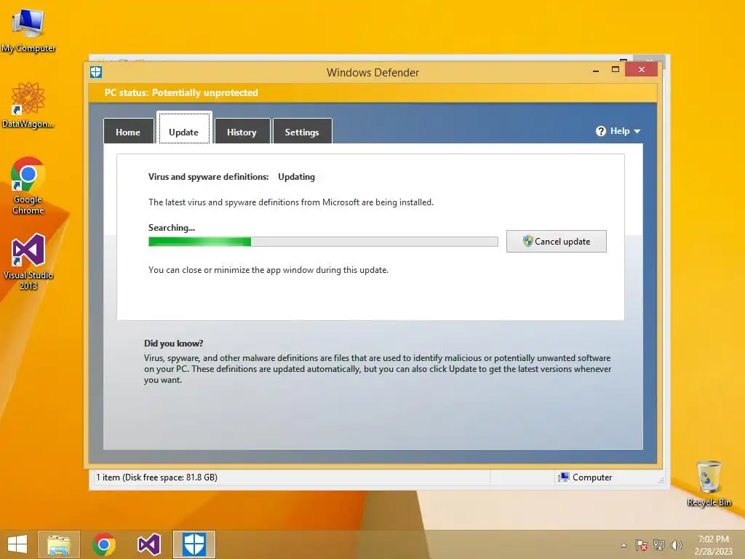
Task: Click the Windows Defender taskbar button
Action: click(194, 544)
